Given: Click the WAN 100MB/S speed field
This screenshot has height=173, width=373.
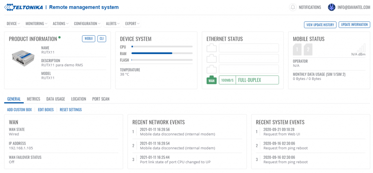Looking at the screenshot, I should (x=227, y=80).
